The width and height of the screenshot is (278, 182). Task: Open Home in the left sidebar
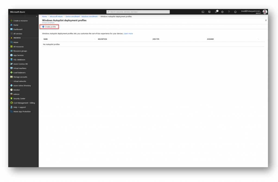click(x=16, y=25)
